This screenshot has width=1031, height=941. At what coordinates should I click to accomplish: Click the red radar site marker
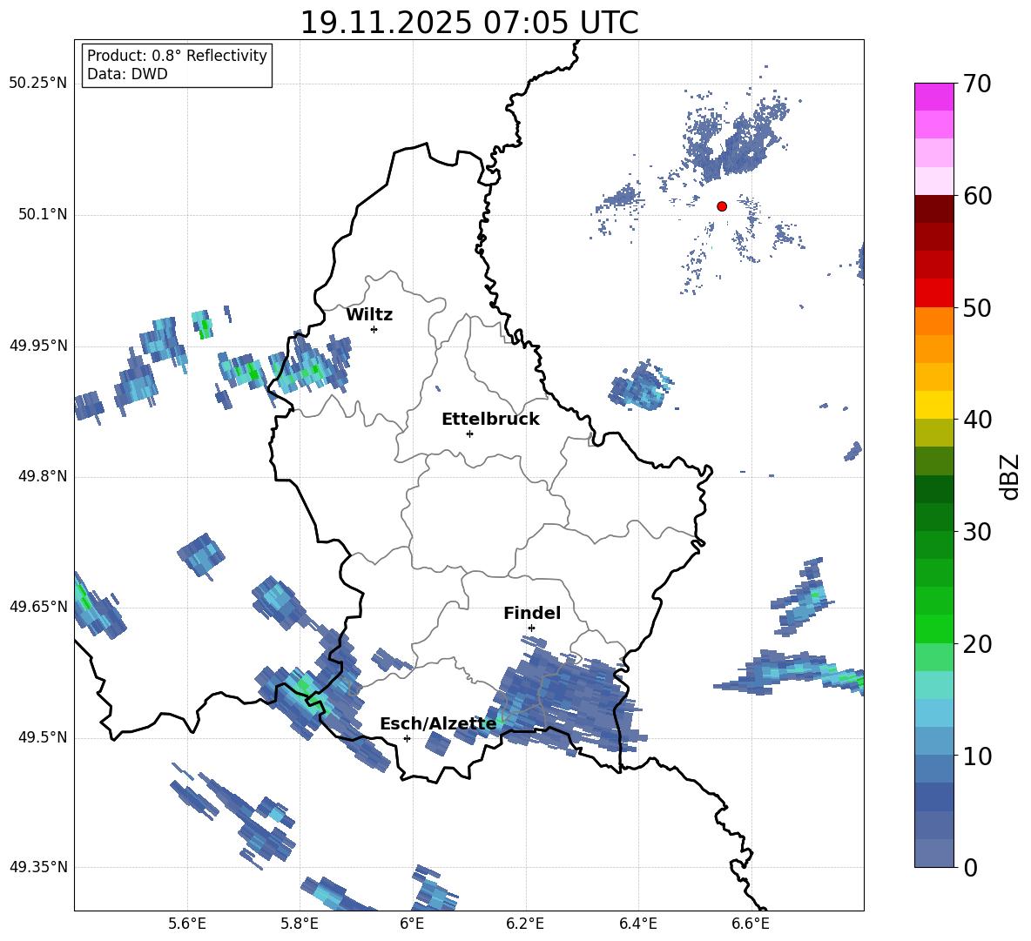721,206
